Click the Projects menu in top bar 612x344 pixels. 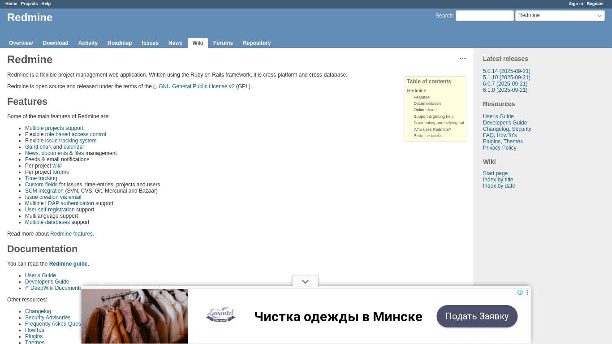pos(29,4)
